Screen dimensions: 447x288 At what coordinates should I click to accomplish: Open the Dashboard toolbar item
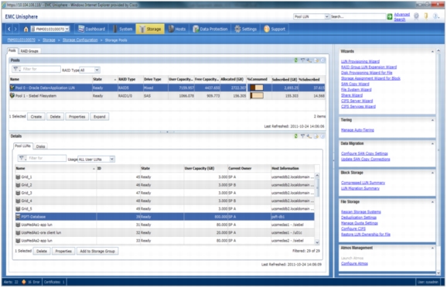tap(92, 29)
